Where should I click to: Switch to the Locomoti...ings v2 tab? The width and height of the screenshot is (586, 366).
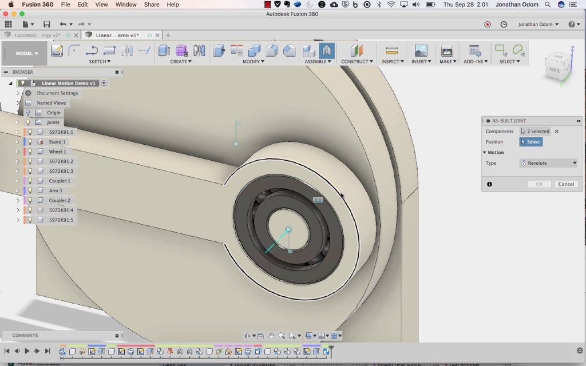coord(38,35)
